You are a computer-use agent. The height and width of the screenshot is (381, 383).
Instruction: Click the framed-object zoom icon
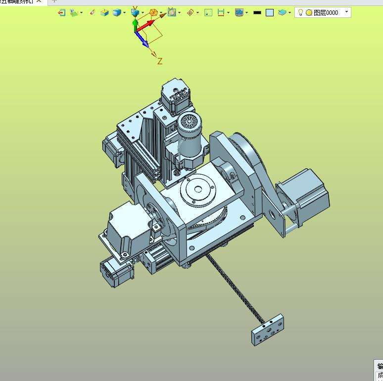pos(172,12)
